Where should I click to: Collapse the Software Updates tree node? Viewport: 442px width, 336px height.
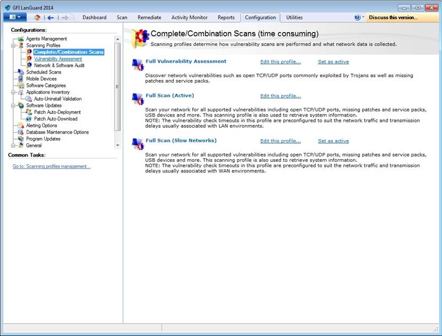click(x=13, y=105)
